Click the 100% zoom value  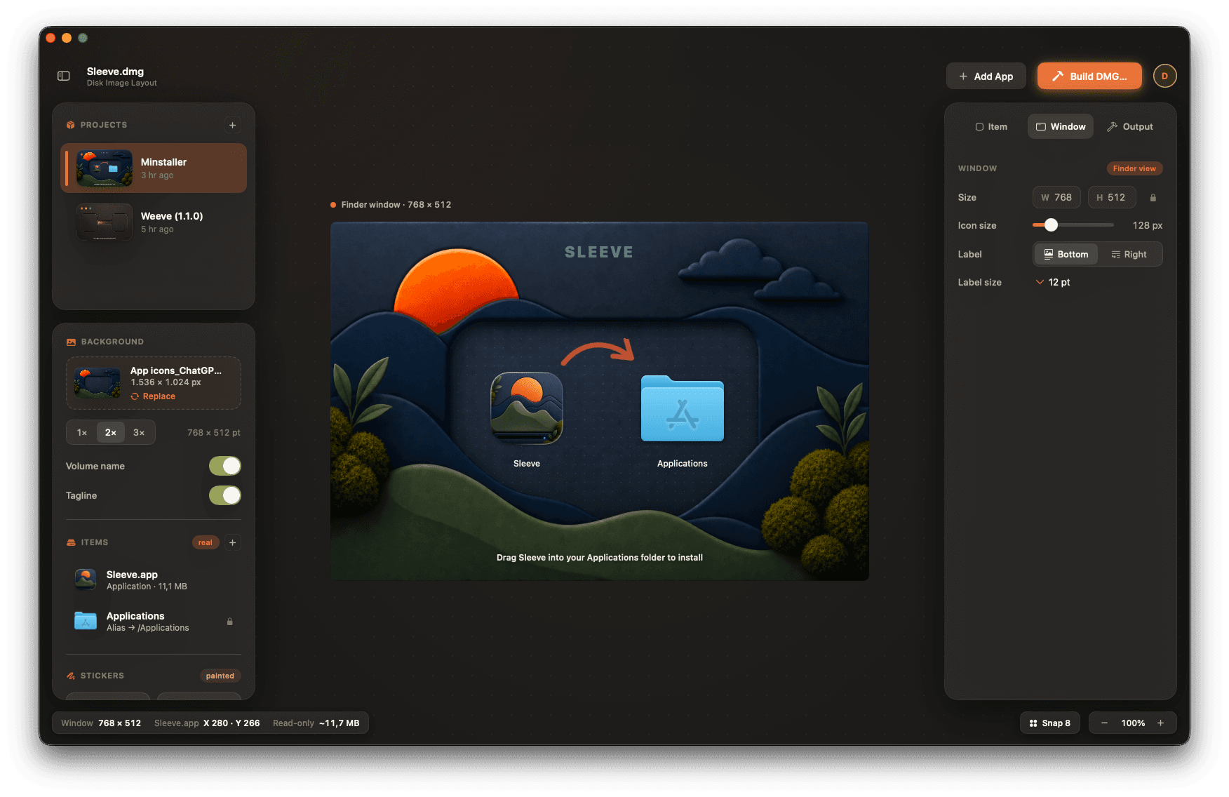(1133, 723)
